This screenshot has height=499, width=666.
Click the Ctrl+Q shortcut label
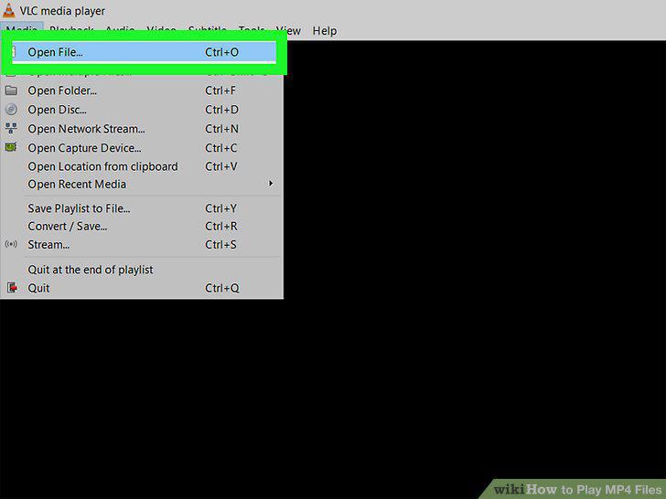click(221, 288)
